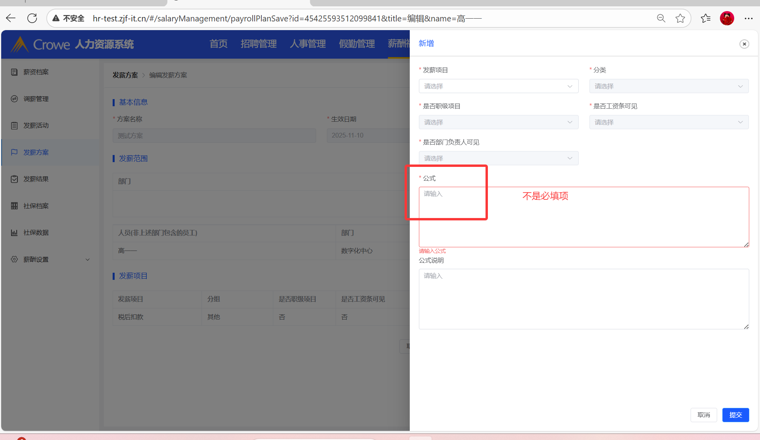Open 招聘管理 in top navigation
The image size is (760, 440).
pos(259,44)
